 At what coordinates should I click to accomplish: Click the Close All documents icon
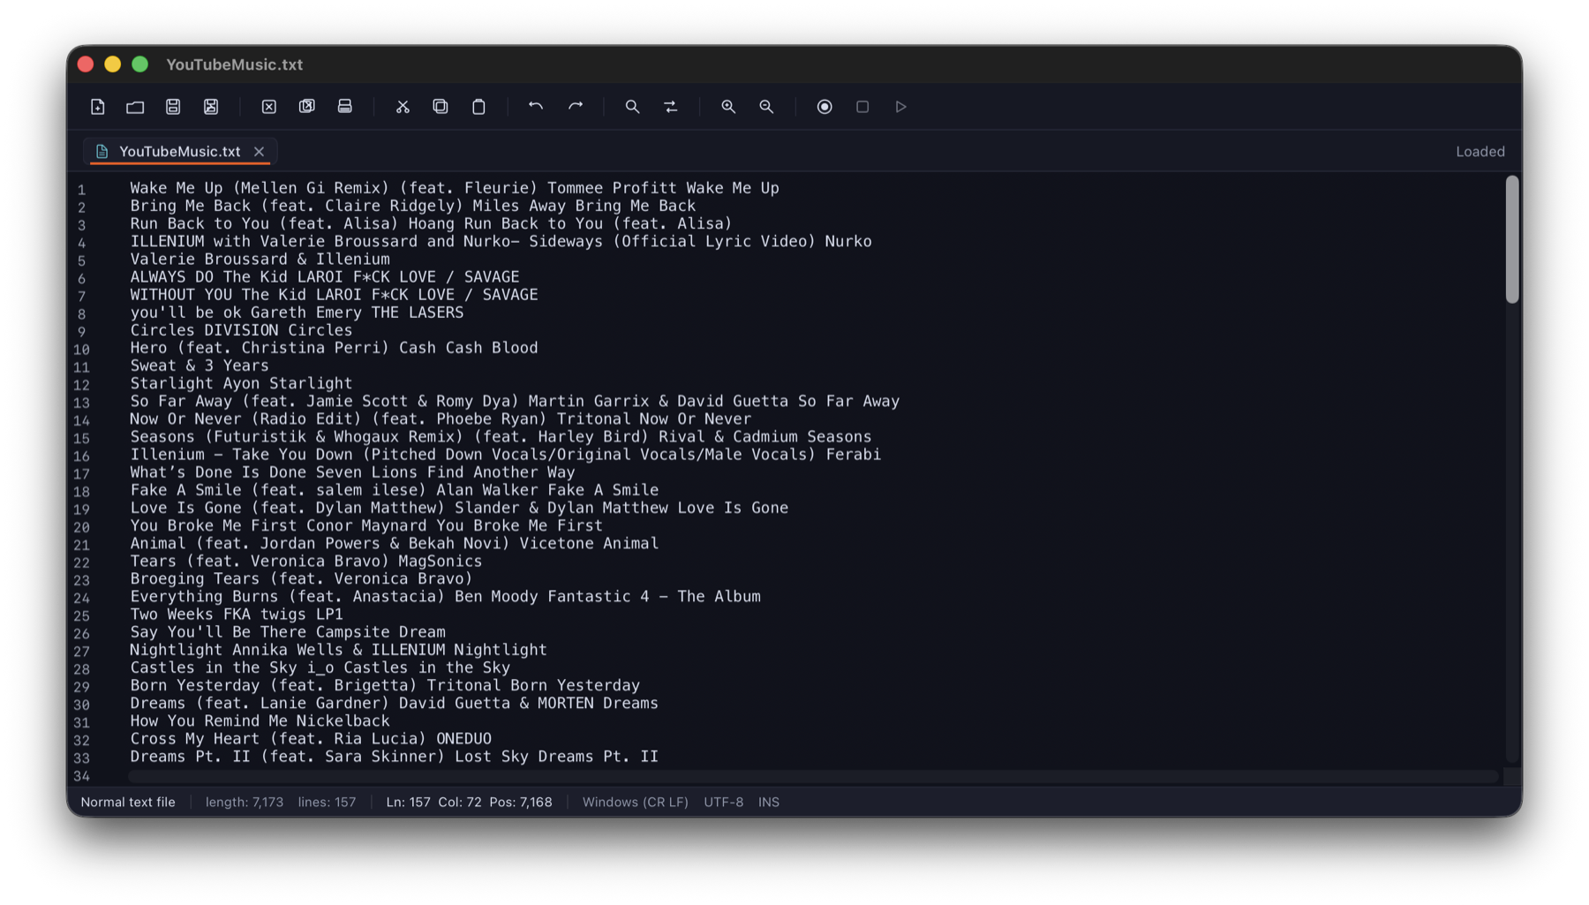pyautogui.click(x=307, y=107)
